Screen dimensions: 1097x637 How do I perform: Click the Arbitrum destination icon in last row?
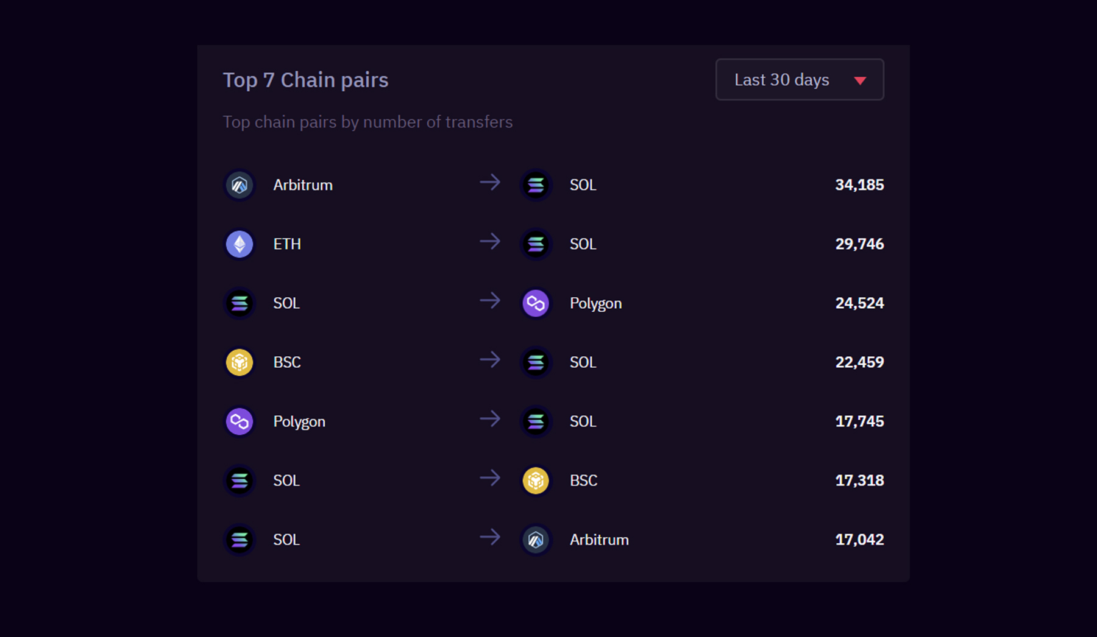[x=536, y=540]
